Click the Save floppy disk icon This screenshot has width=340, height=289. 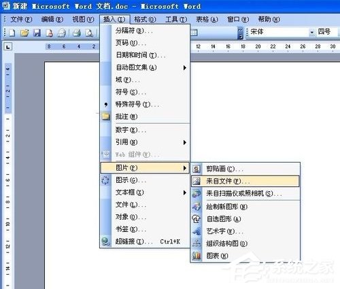(37, 33)
